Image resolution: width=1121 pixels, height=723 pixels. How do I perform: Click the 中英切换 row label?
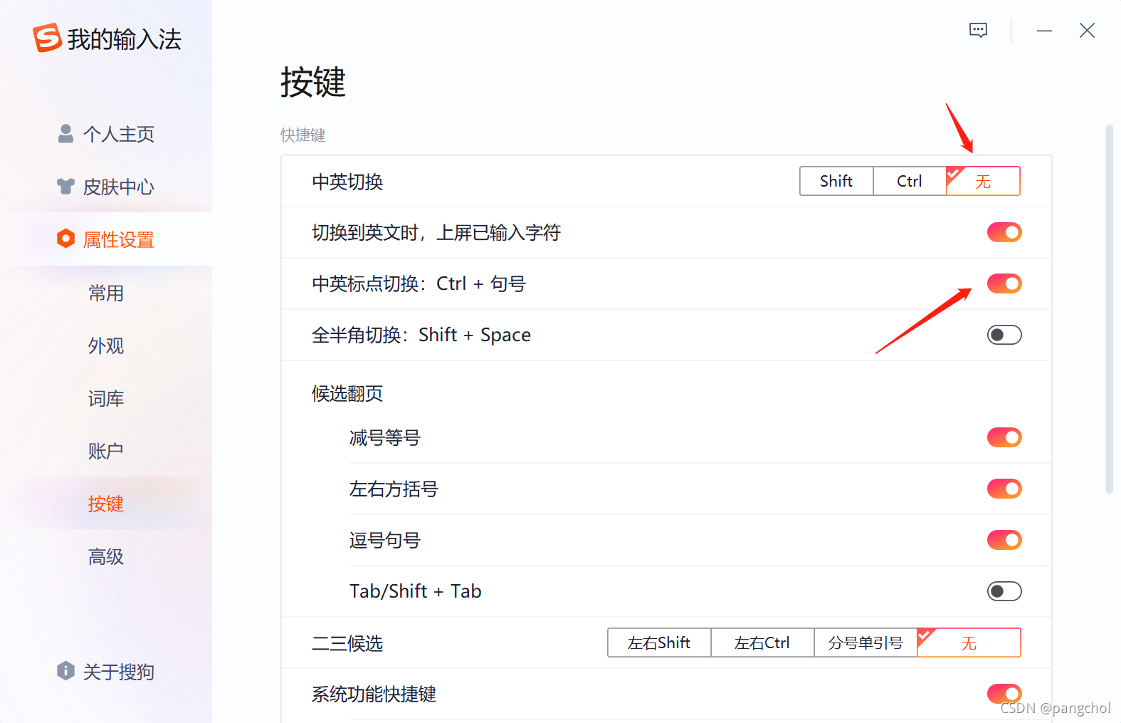point(347,182)
